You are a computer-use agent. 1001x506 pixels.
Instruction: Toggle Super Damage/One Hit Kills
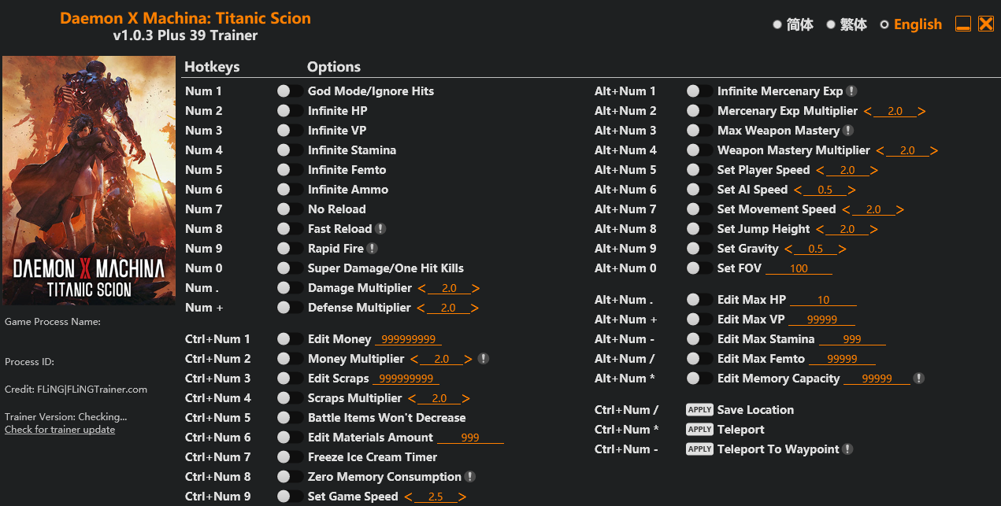[x=290, y=268]
